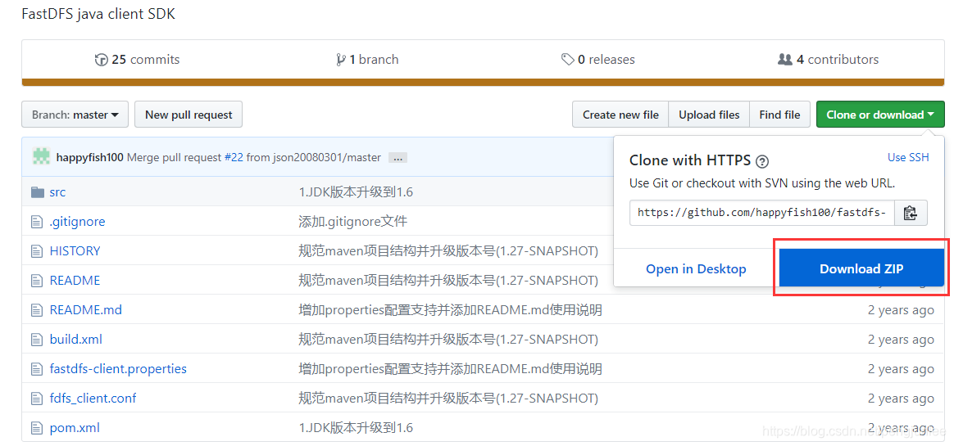This screenshot has width=954, height=446.
Task: Copy clone URL with clipboard icon
Action: [911, 213]
